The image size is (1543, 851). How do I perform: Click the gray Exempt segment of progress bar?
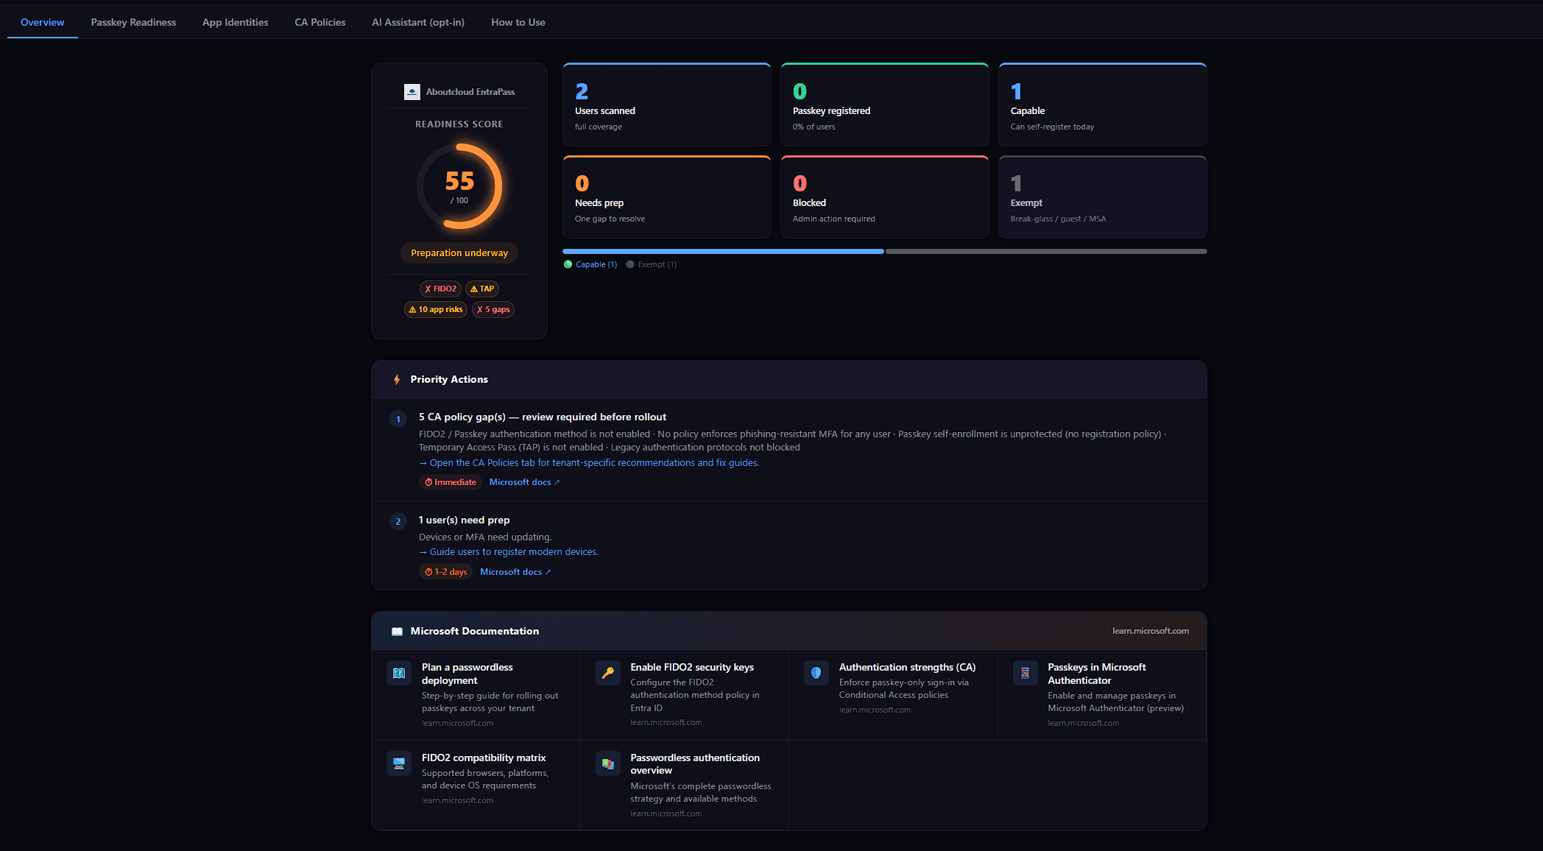(1046, 251)
